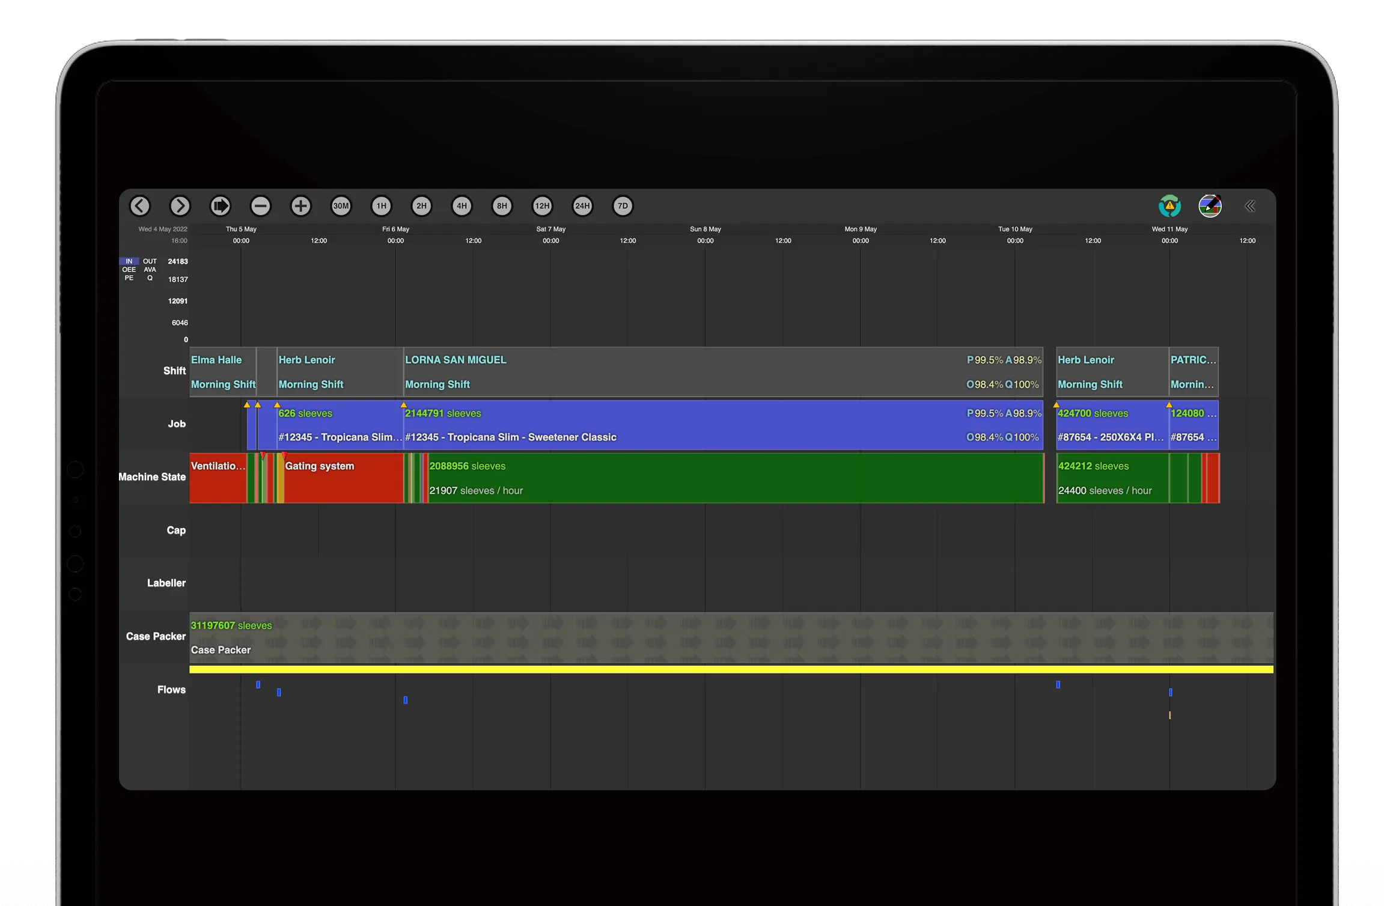Collapse the toolbar with the double-chevron
This screenshot has height=906, width=1384.
(1250, 206)
